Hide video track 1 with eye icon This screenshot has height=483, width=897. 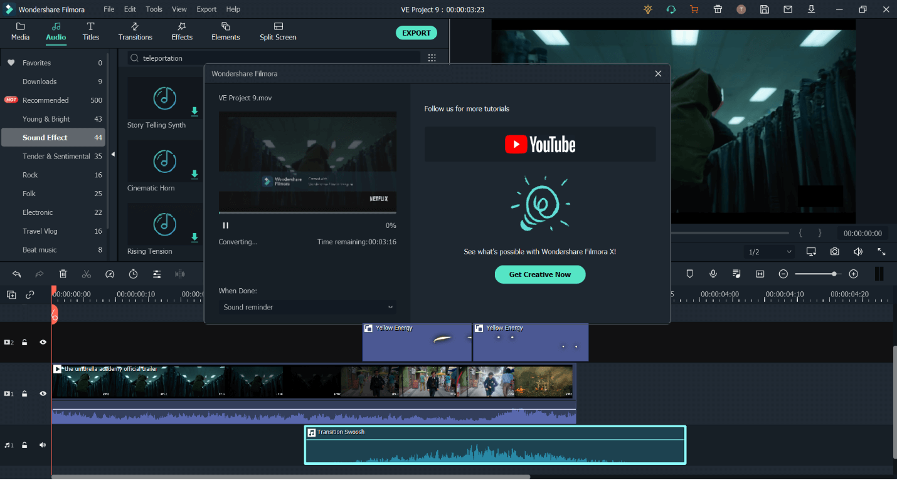click(x=43, y=394)
